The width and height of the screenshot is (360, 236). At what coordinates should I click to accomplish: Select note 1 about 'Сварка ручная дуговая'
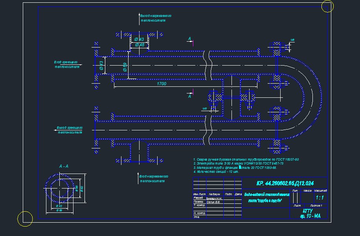(246, 159)
